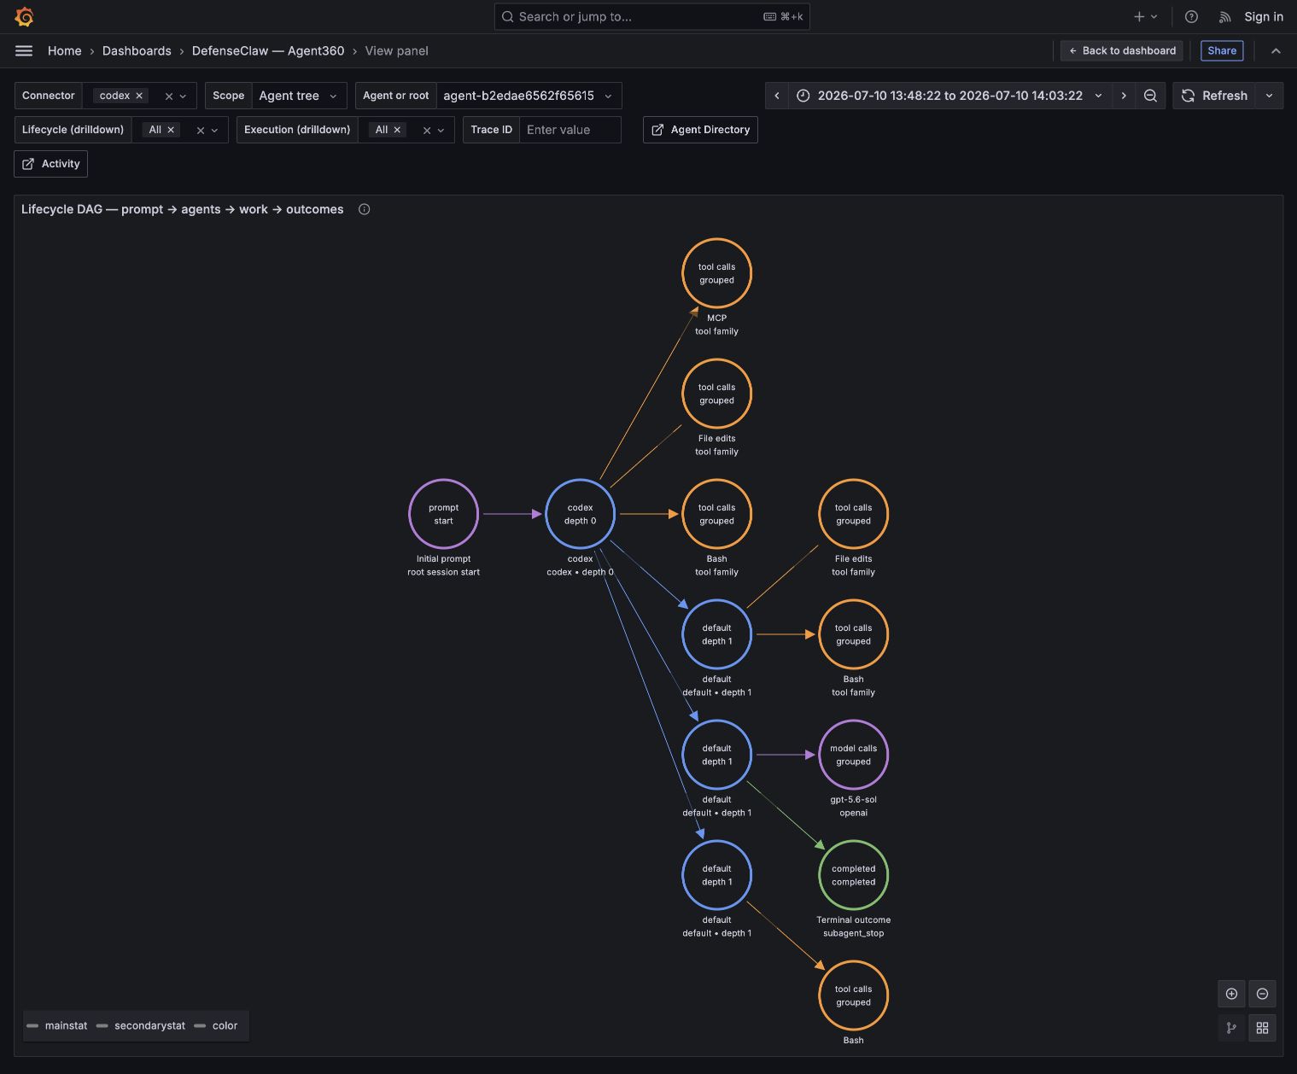Expand Lifecycle drilldown dropdown arrow

coord(214,130)
